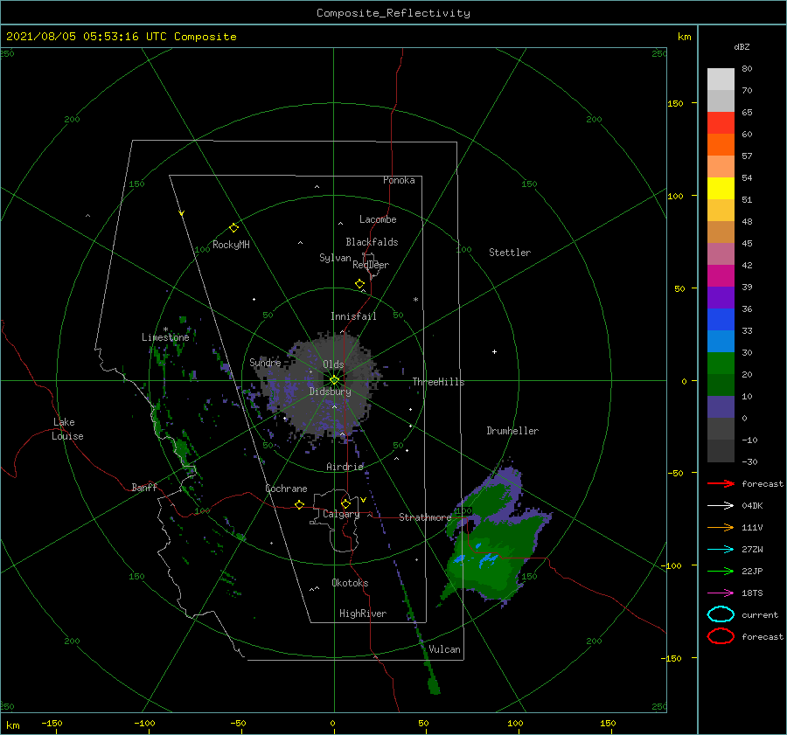The height and width of the screenshot is (735, 787).
Task: Click the Vulcan label
Action: click(445, 649)
